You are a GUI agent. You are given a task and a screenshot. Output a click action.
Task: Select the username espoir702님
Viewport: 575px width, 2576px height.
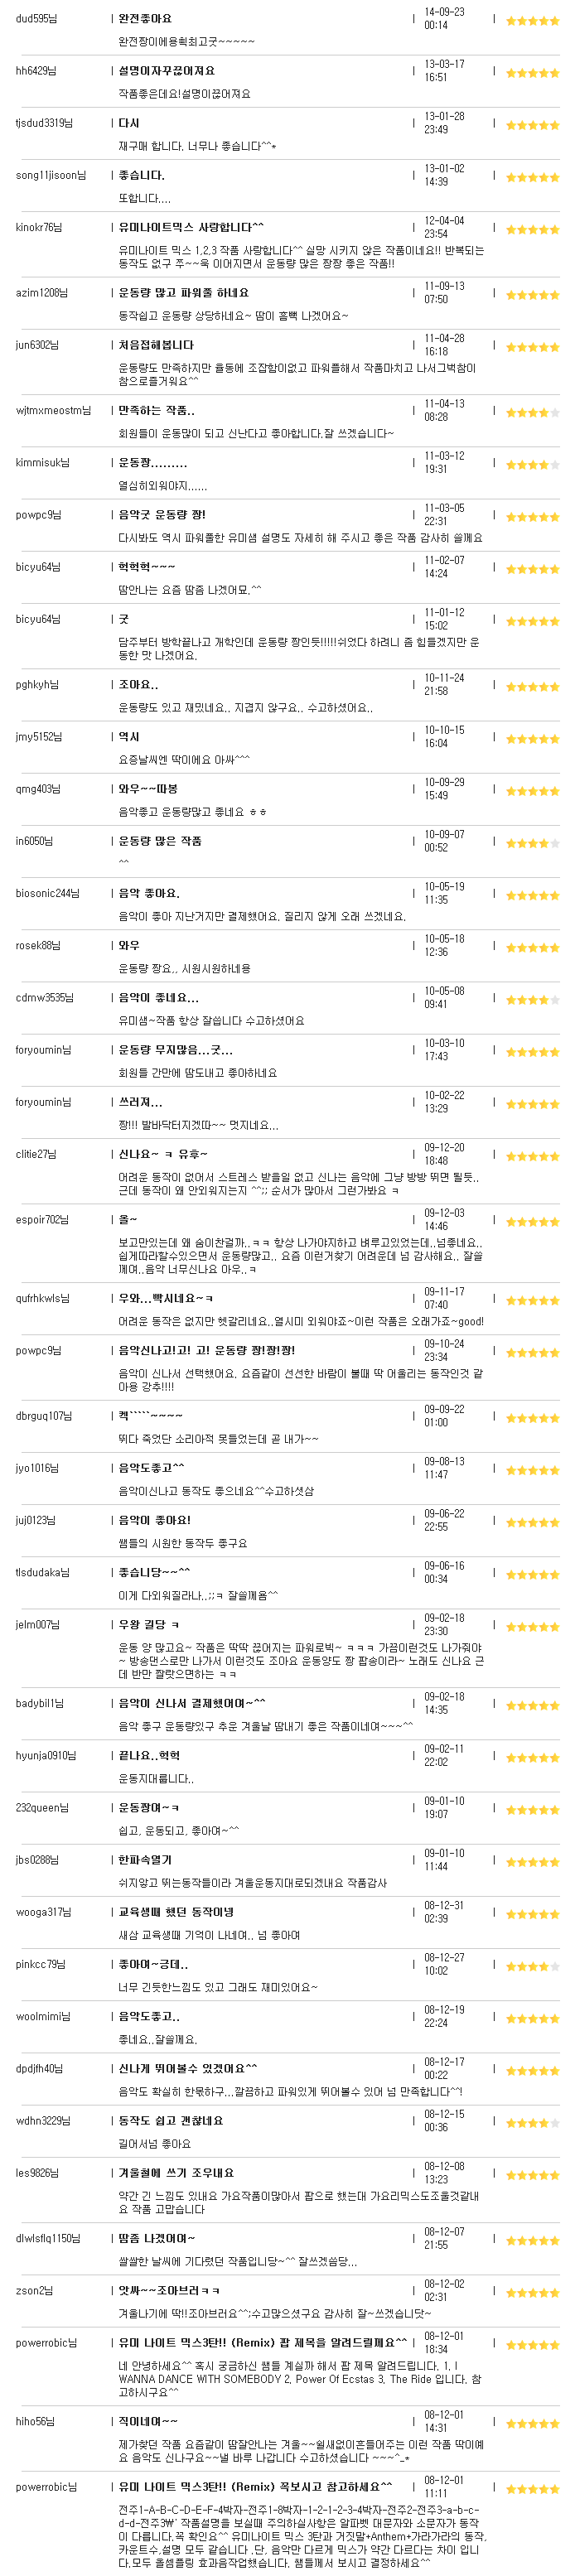[x=43, y=1219]
